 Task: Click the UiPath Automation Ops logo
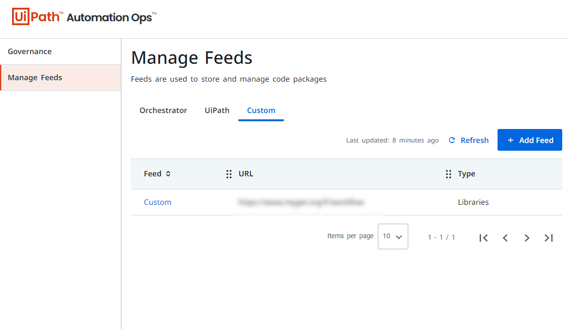tap(84, 17)
